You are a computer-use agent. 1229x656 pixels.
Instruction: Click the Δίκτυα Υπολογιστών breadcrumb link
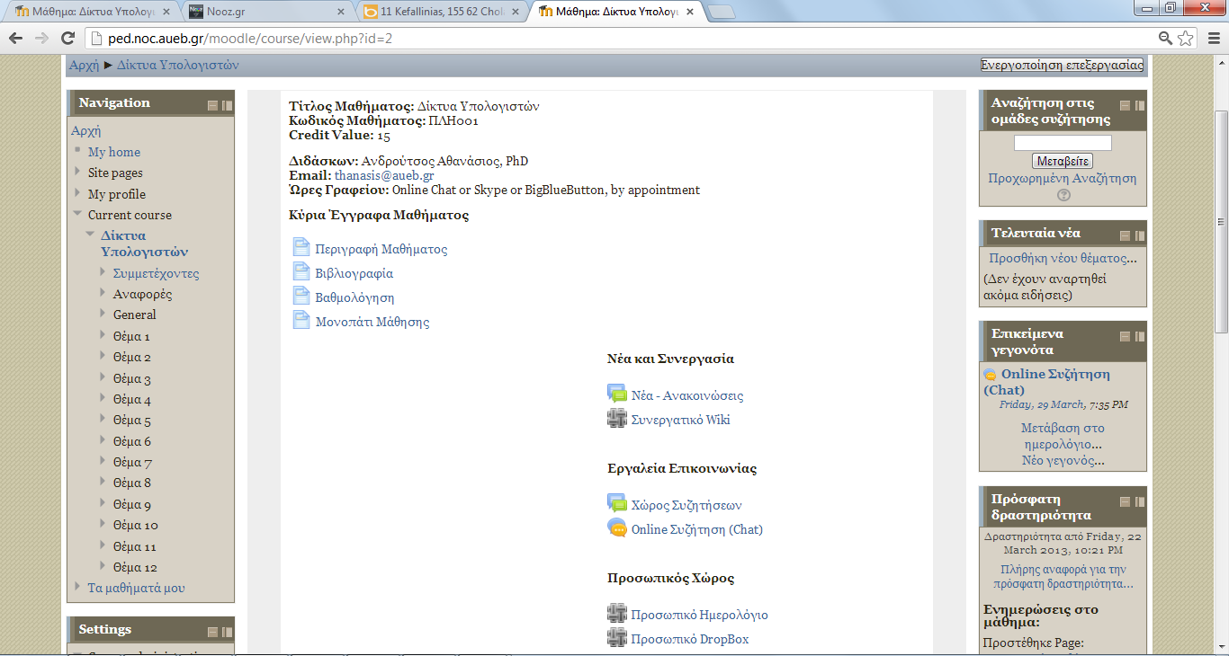178,65
